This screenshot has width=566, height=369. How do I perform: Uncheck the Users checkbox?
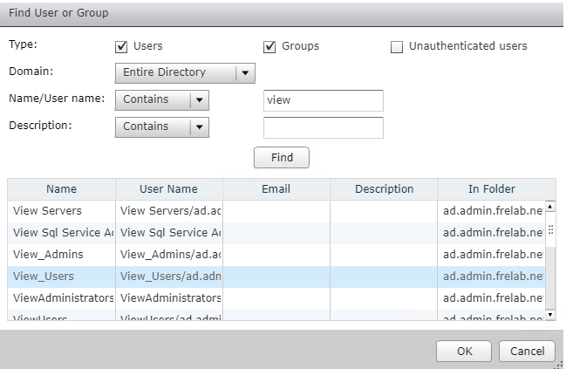(x=122, y=46)
